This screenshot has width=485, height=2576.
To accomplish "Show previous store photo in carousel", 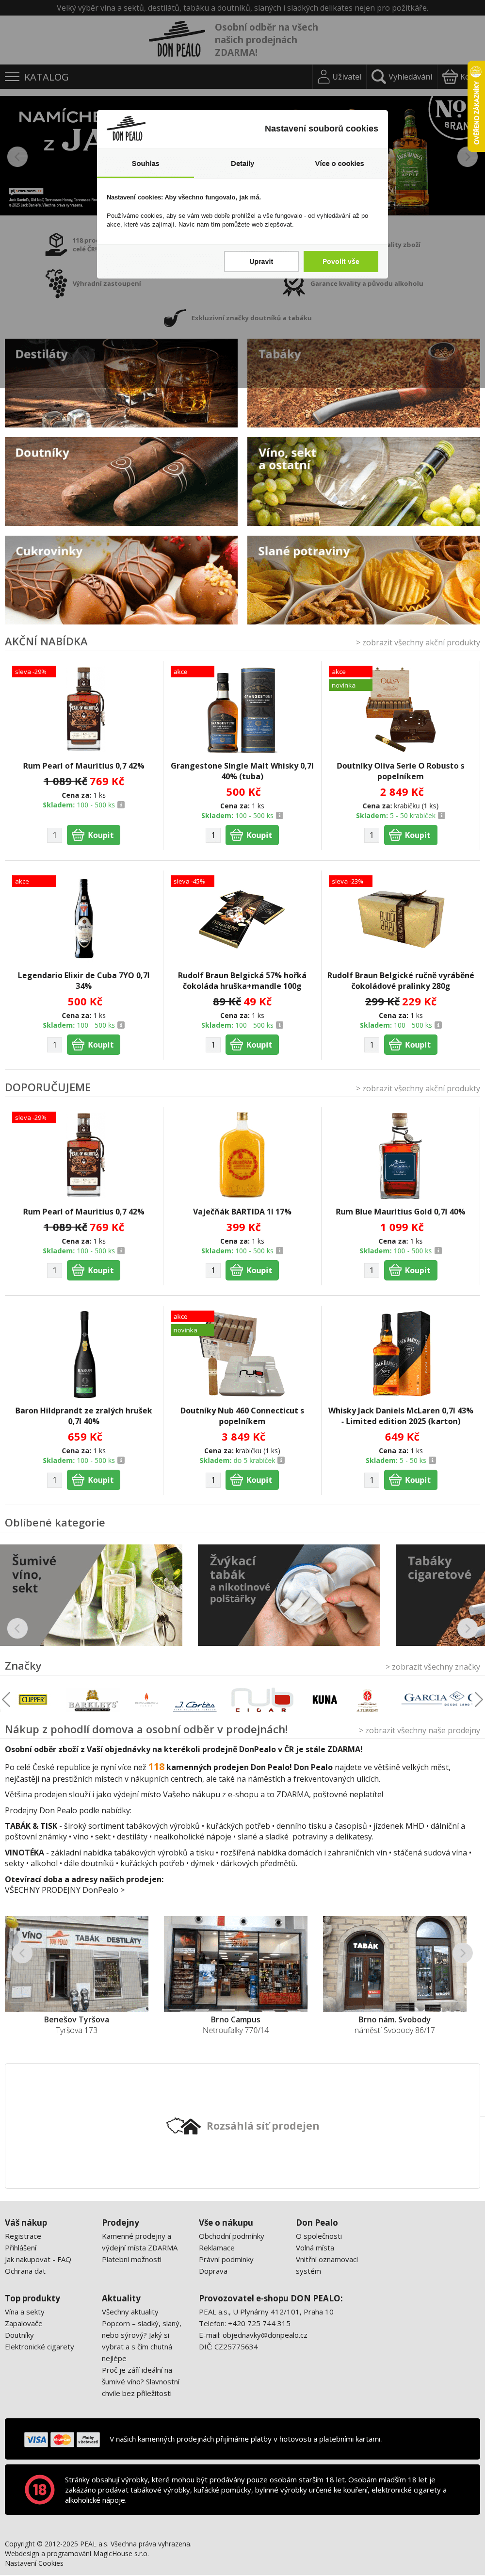I will click(21, 1953).
